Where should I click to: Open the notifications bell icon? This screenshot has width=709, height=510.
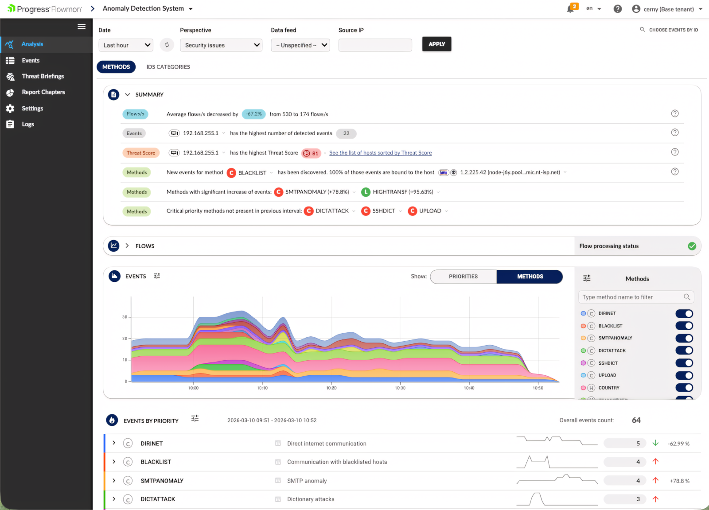571,9
